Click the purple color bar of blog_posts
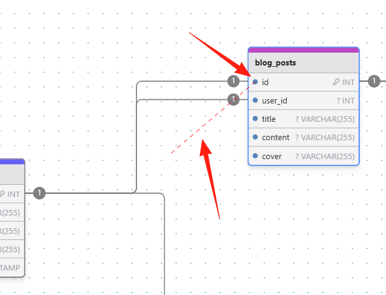Image resolution: width=386 pixels, height=295 pixels. tap(303, 50)
